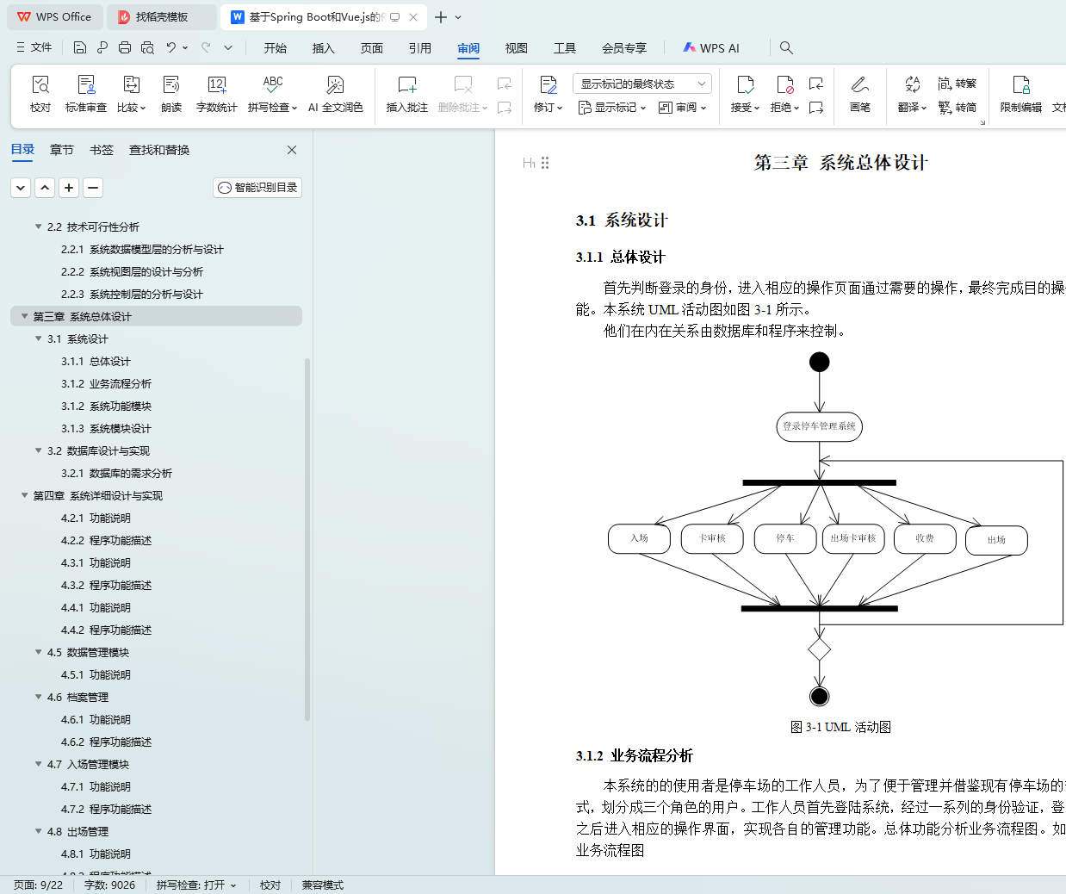This screenshot has width=1066, height=894.
Task: Click the 拒绝 reject change icon
Action: [784, 84]
